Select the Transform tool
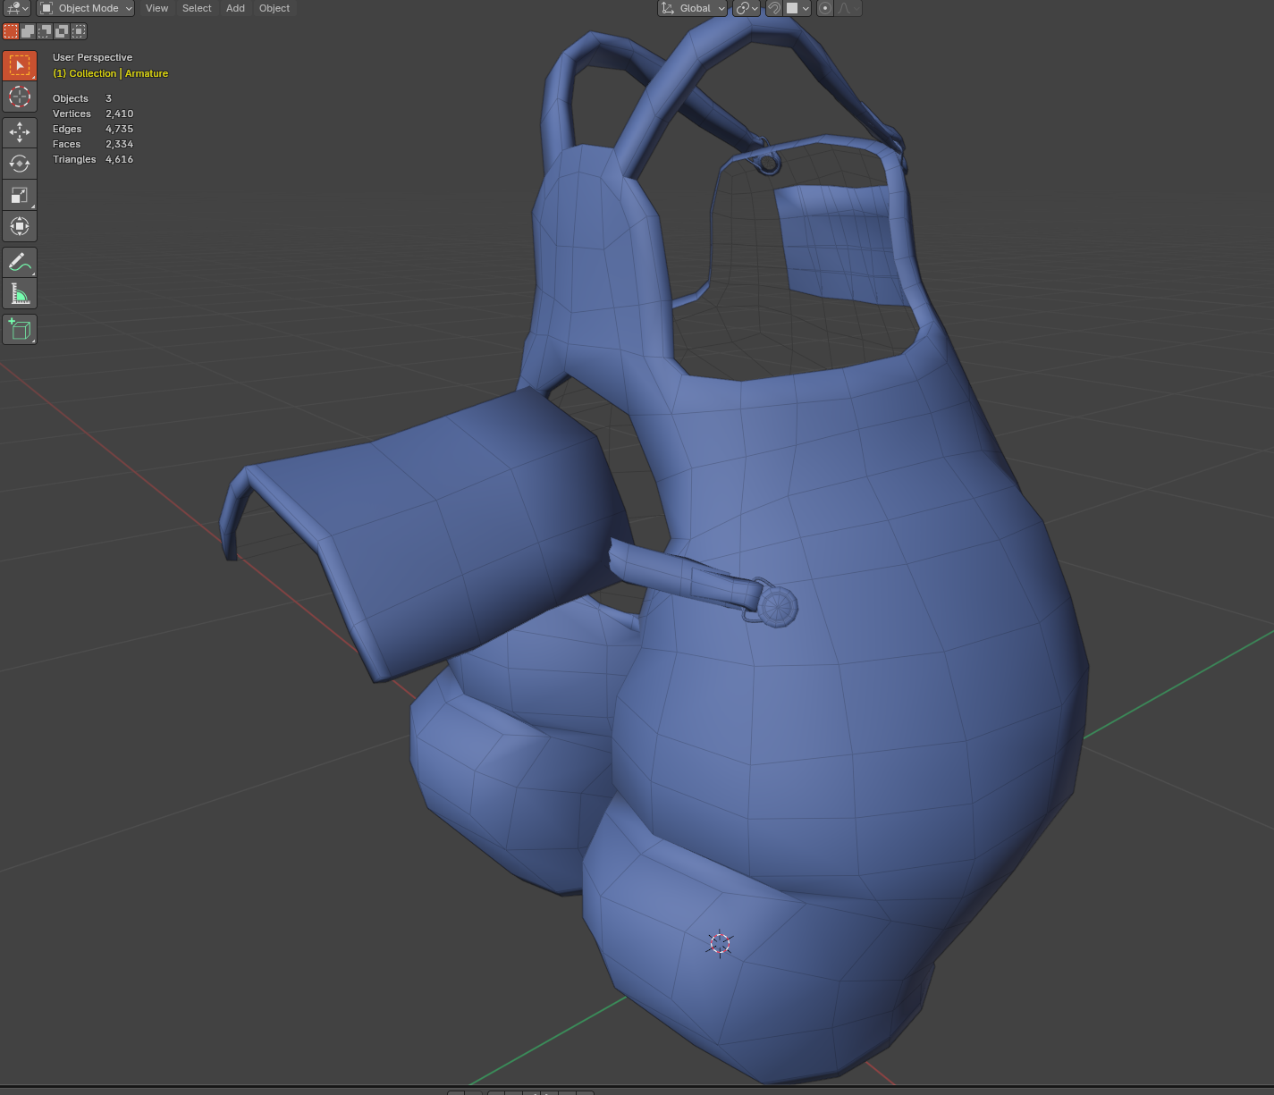 (x=20, y=226)
